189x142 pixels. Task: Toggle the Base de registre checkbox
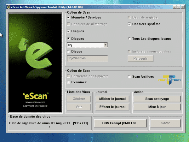(x=129, y=17)
